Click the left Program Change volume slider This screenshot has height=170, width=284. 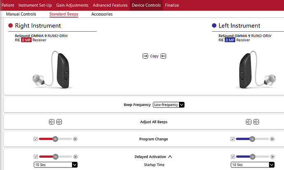pos(252,139)
